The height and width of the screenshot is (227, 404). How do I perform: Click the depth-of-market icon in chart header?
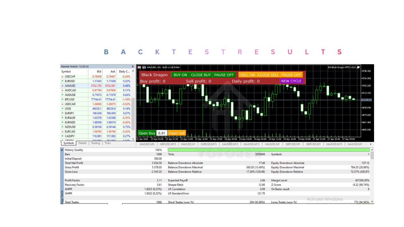[140, 67]
